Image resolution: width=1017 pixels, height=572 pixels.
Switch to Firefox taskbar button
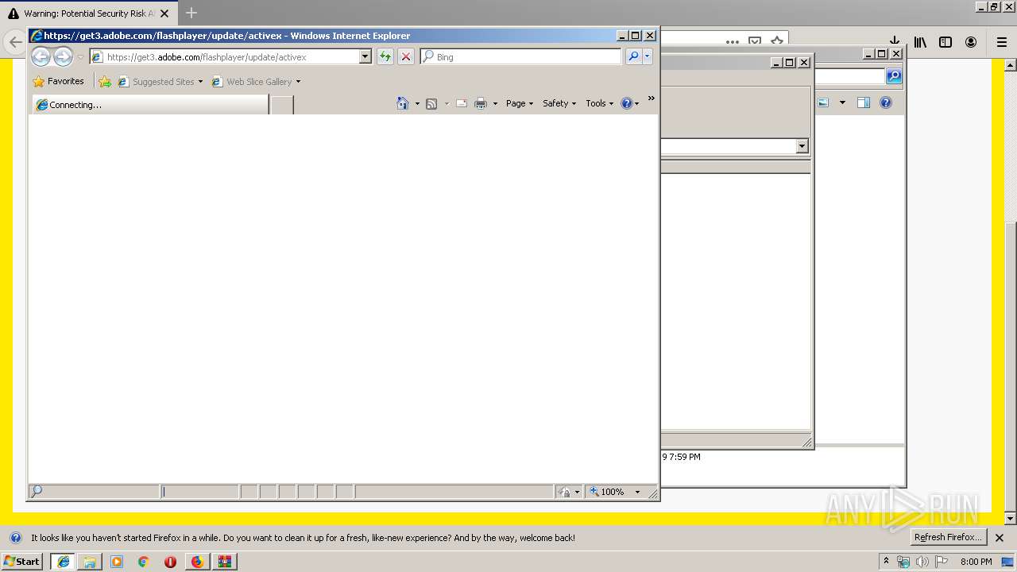coord(197,562)
